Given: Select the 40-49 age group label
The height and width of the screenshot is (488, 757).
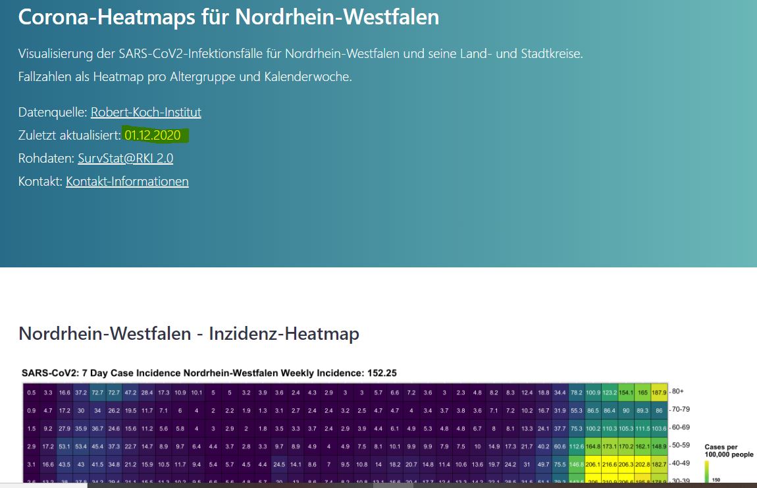Looking at the screenshot, I should coord(681,463).
